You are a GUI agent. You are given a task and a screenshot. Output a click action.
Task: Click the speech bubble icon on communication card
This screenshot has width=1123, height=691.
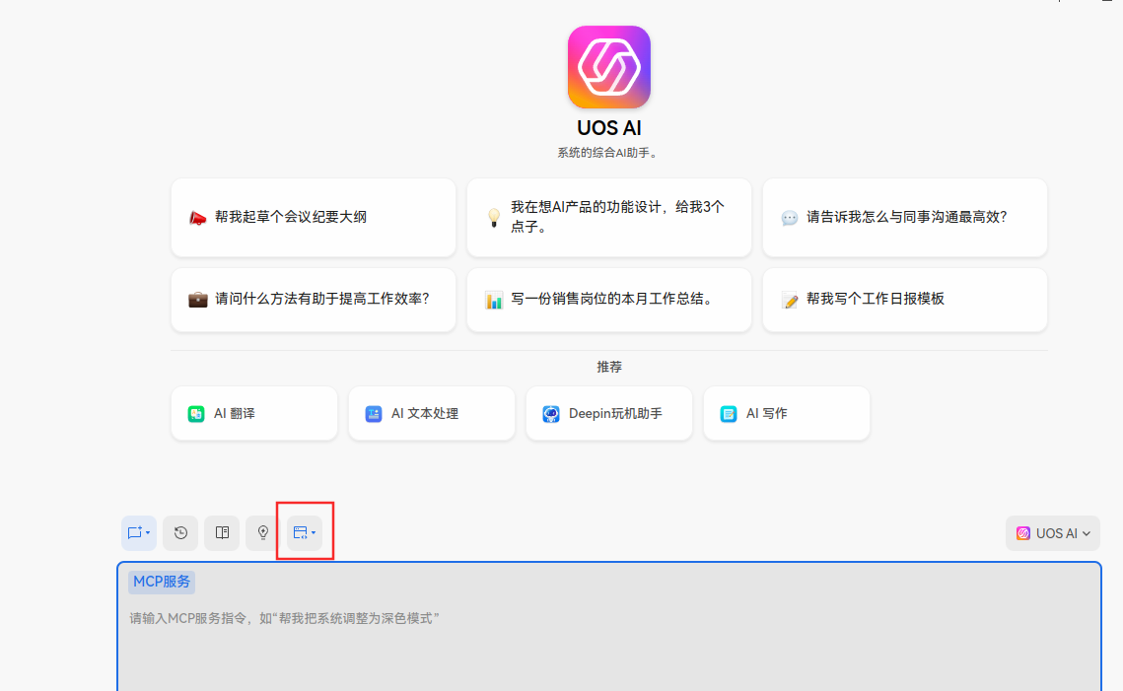point(789,218)
